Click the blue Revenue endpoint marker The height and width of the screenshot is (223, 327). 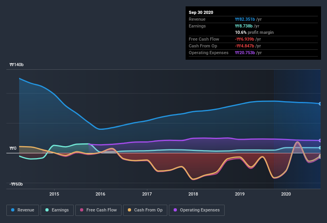(320, 104)
